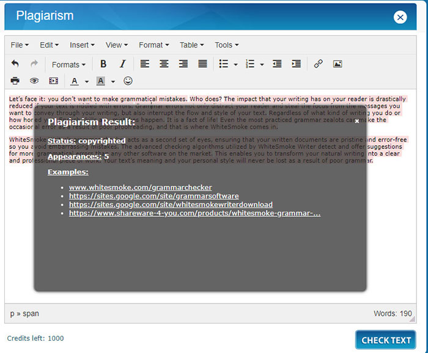The image size is (428, 353).
Task: Open the emoticons smiley icon
Action: coord(128,81)
